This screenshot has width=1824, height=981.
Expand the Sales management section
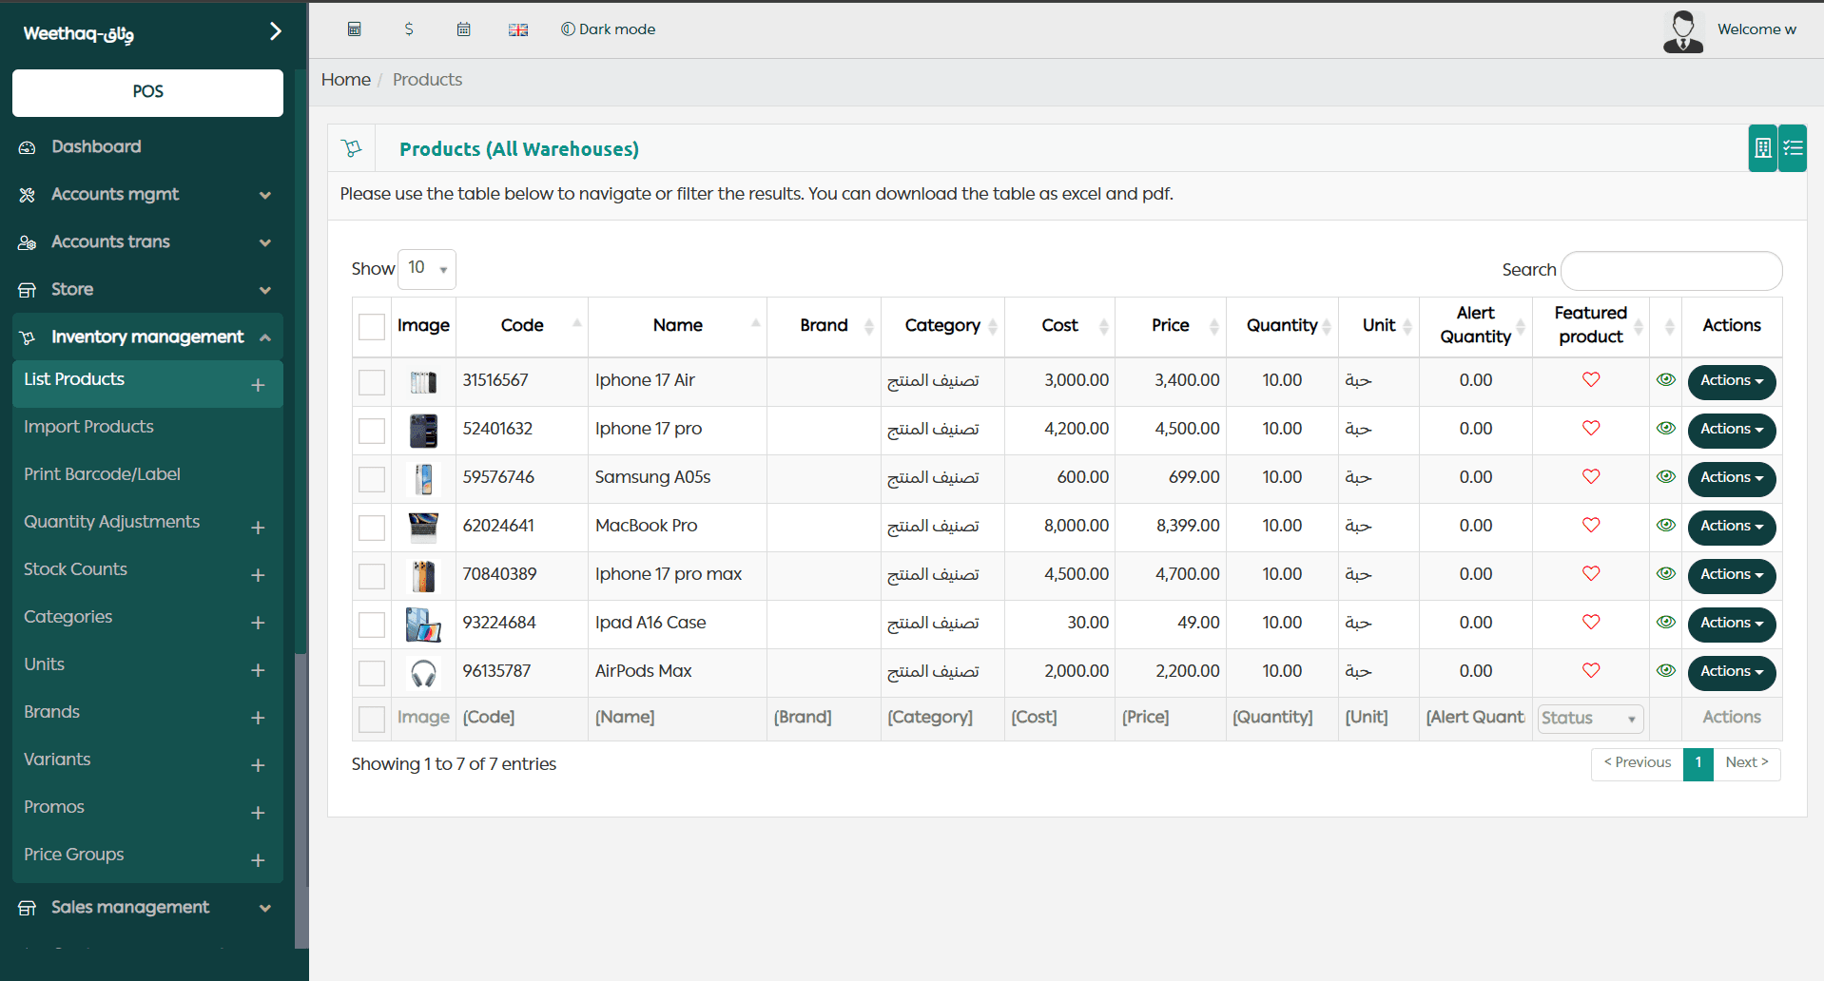pos(264,908)
